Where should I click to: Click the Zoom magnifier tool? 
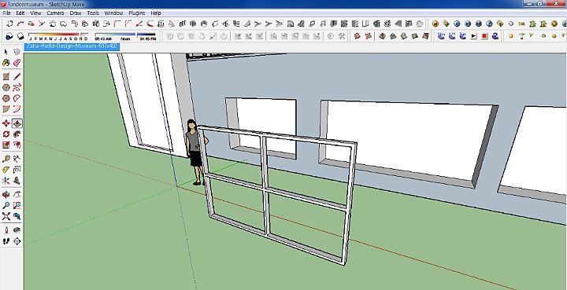pos(6,206)
